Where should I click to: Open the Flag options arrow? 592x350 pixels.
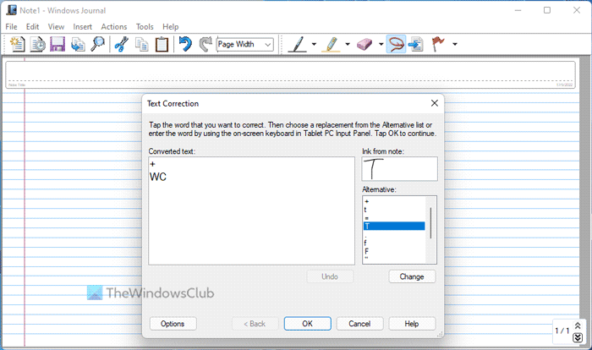click(x=455, y=44)
